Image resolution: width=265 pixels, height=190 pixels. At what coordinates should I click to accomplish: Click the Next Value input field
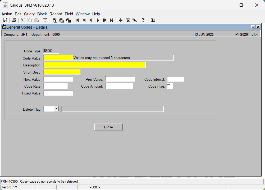tap(58, 79)
